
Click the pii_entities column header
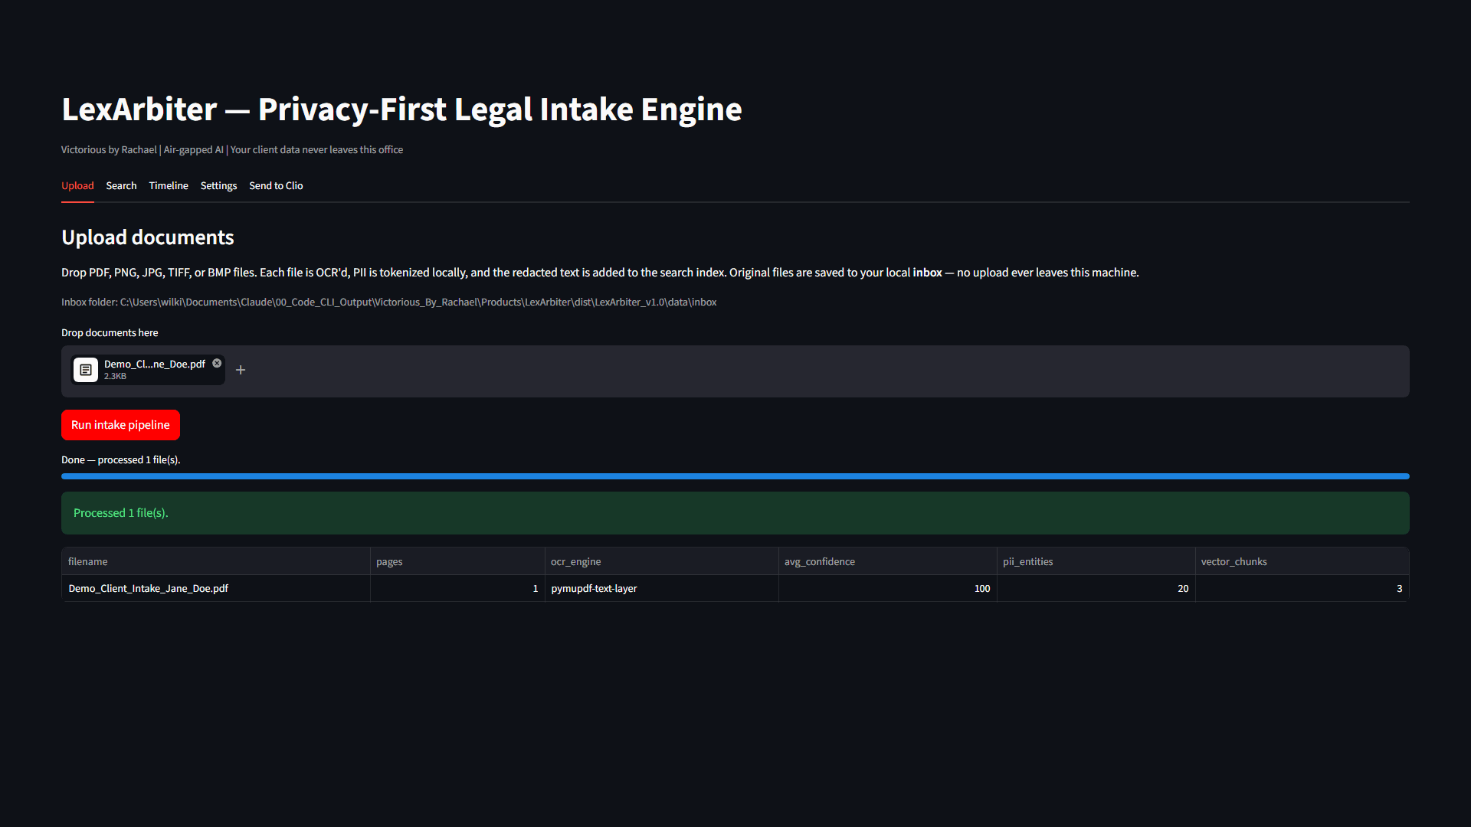point(1096,561)
